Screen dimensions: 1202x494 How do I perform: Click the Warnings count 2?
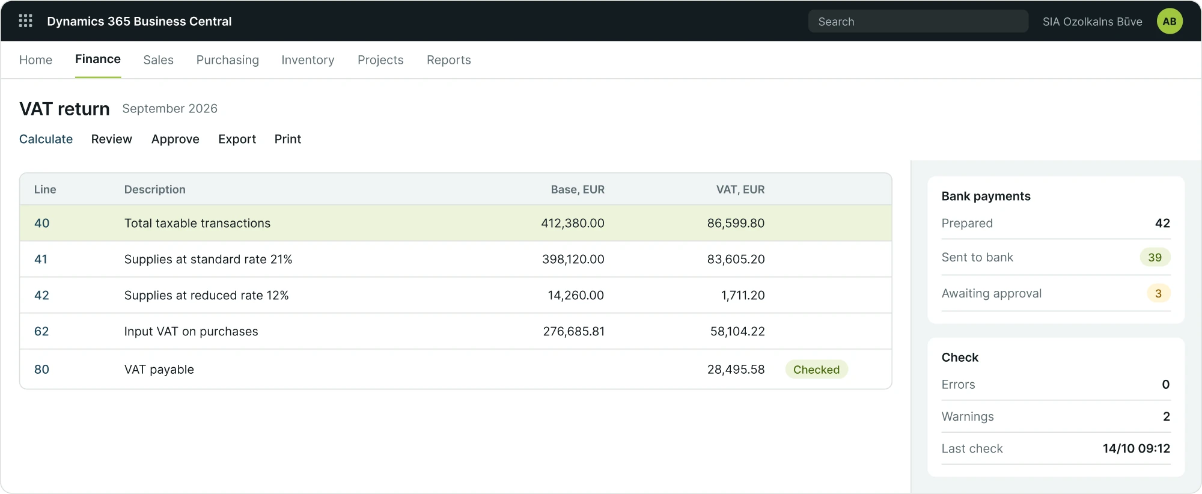point(1166,416)
